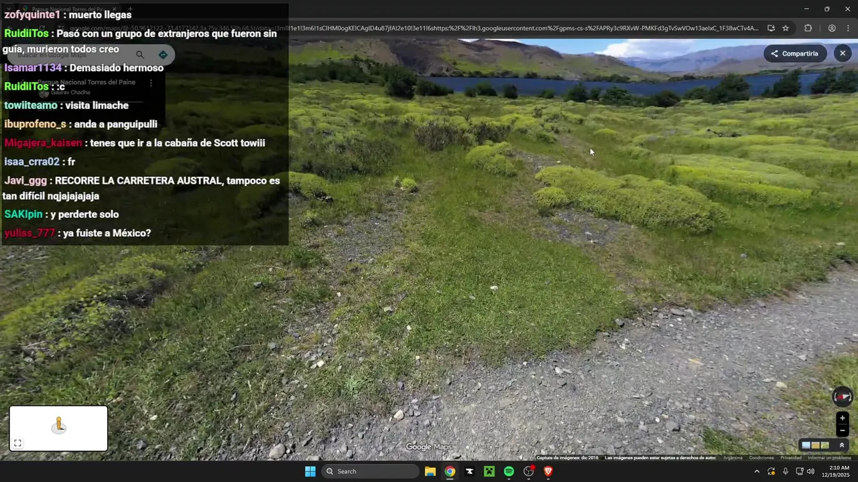Show hidden system tray icons
The height and width of the screenshot is (482, 858).
757,471
